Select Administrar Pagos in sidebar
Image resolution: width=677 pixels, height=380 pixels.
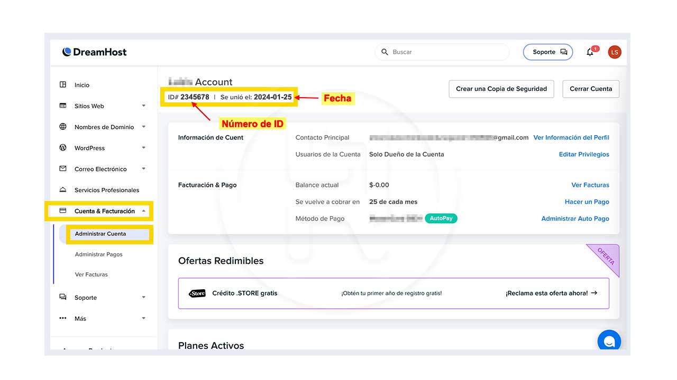coord(98,254)
